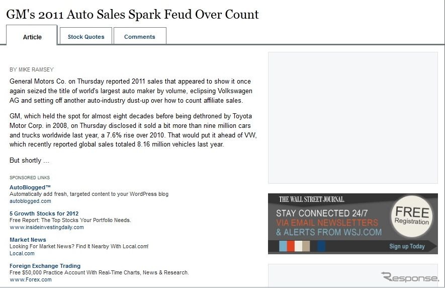This screenshot has width=445, height=288.
Task: Open the Comments tab
Action: tap(140, 36)
